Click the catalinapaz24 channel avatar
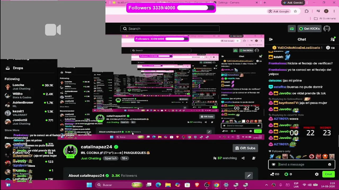339x190 pixels. (70, 151)
